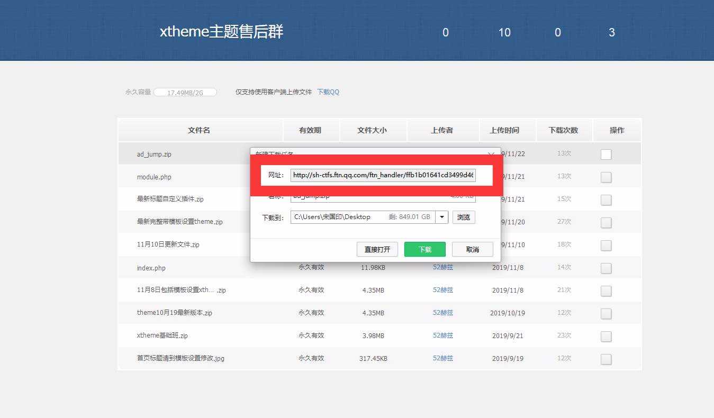Open the 下载到 path dropdown arrow
This screenshot has height=418, width=714.
[442, 217]
